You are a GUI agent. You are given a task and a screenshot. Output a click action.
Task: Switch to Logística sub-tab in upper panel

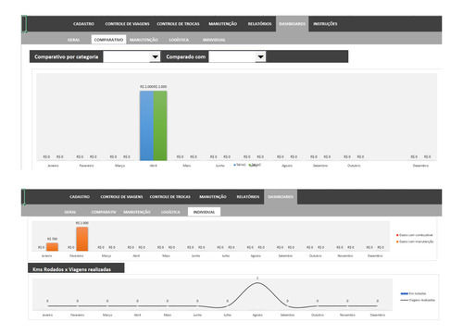pyautogui.click(x=179, y=40)
